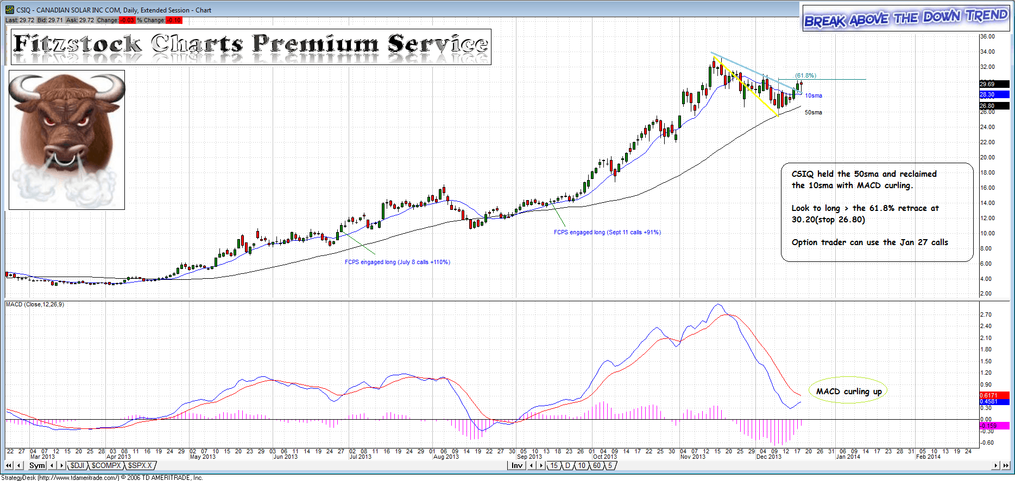This screenshot has height=481, width=1015.
Task: Click the MACD (Close,12,26,9) indicator label
Action: tap(35, 305)
